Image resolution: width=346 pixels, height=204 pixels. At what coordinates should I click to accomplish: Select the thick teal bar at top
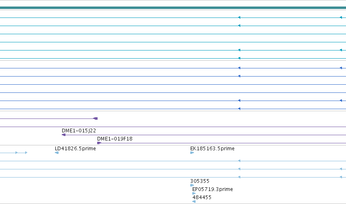pyautogui.click(x=173, y=8)
